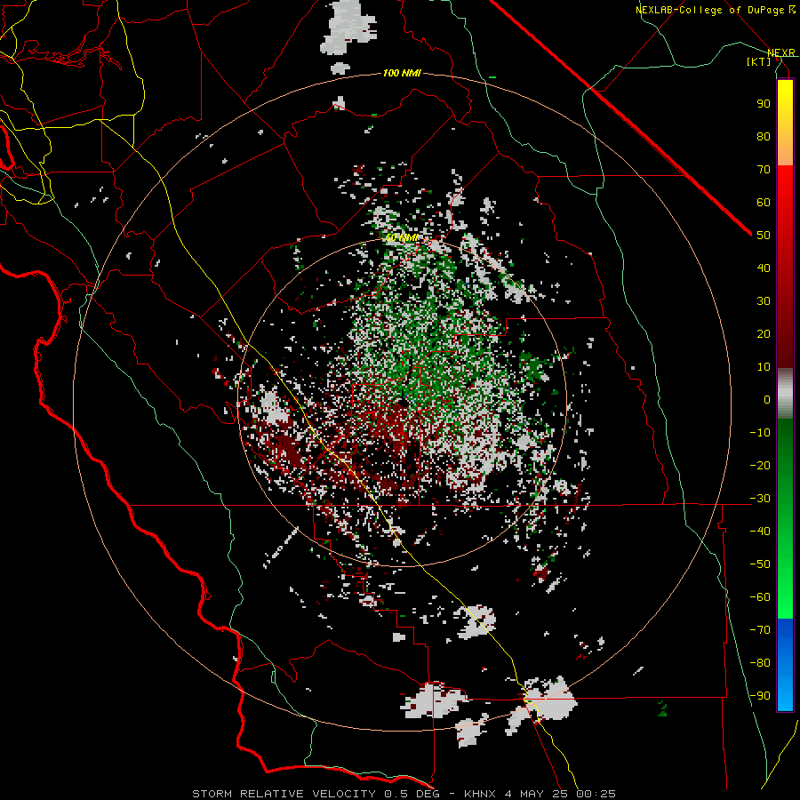Click the 30 value on velocity scale
800x800 pixels.
point(764,301)
